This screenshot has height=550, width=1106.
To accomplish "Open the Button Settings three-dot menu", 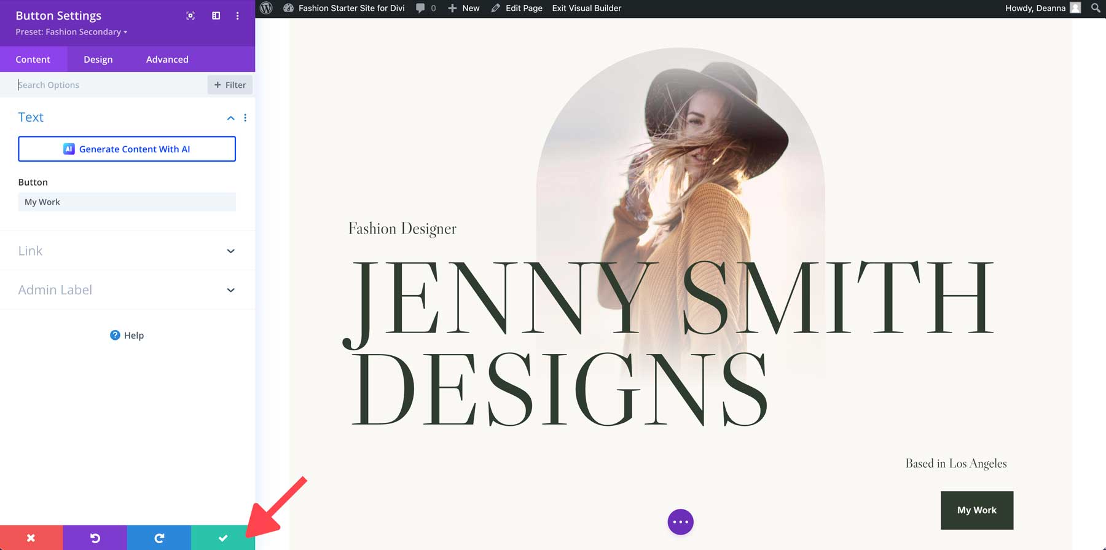I will 237,15.
